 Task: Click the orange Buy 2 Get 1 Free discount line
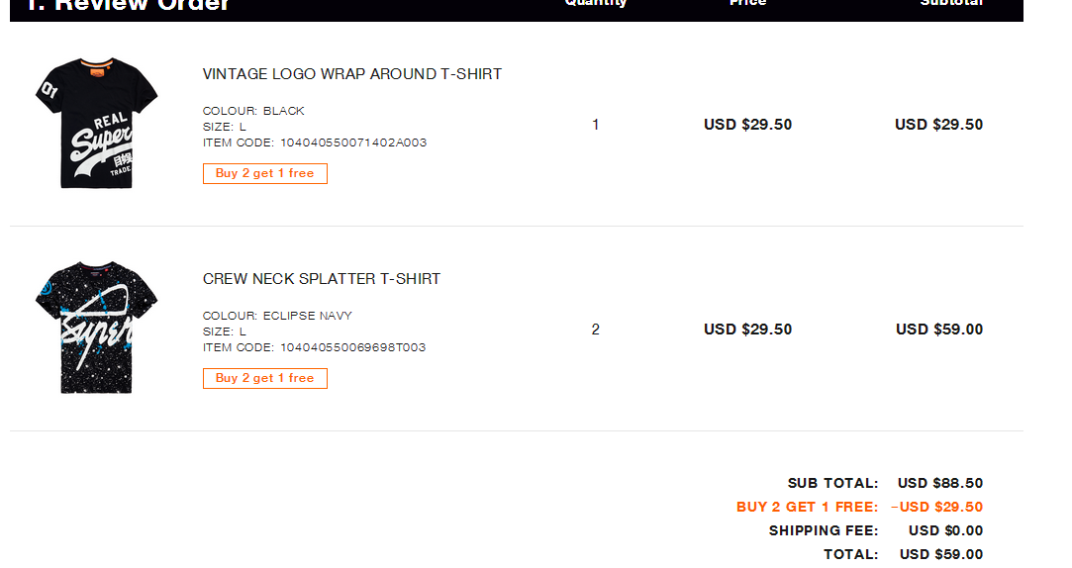pos(859,508)
